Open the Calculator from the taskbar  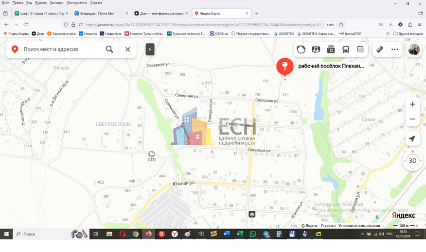click(x=279, y=234)
